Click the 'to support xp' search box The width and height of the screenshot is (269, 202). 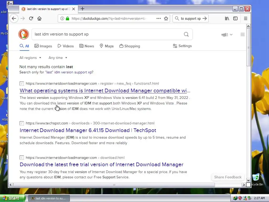191,19
